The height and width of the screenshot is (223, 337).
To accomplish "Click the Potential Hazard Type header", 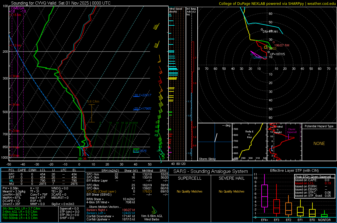I will (x=319, y=126).
